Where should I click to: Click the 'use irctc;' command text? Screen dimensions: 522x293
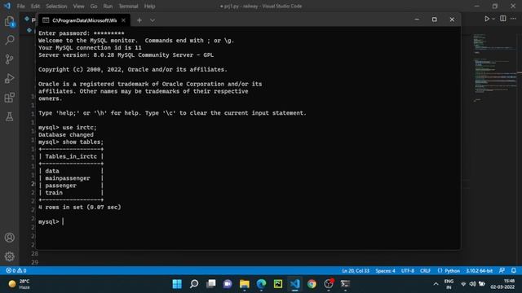pyautogui.click(x=80, y=128)
